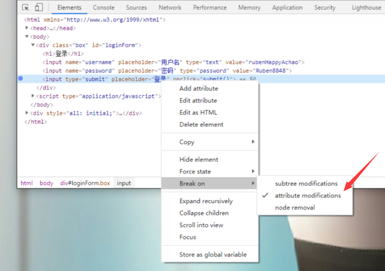Image resolution: width=385 pixels, height=271 pixels.
Task: Enable node removal breakpoint
Action: coord(294,207)
